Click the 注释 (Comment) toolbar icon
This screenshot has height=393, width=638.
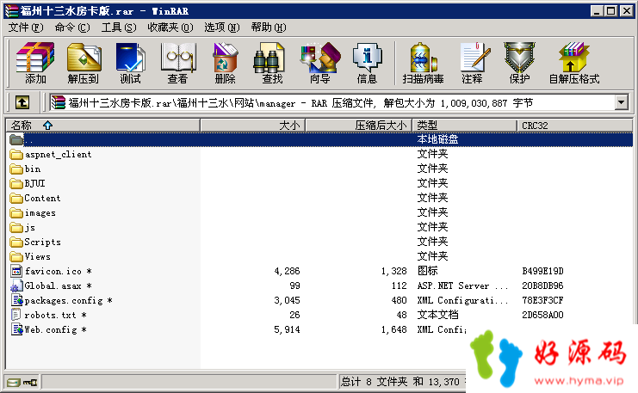coord(474,63)
